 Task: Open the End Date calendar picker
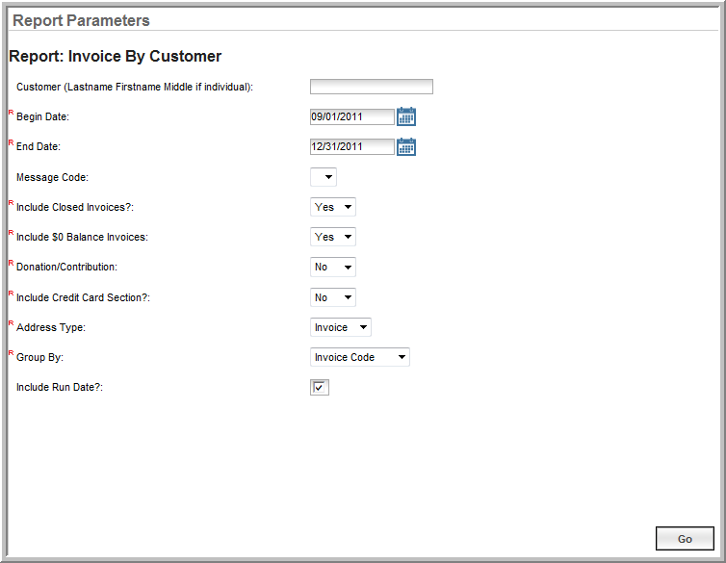point(406,146)
